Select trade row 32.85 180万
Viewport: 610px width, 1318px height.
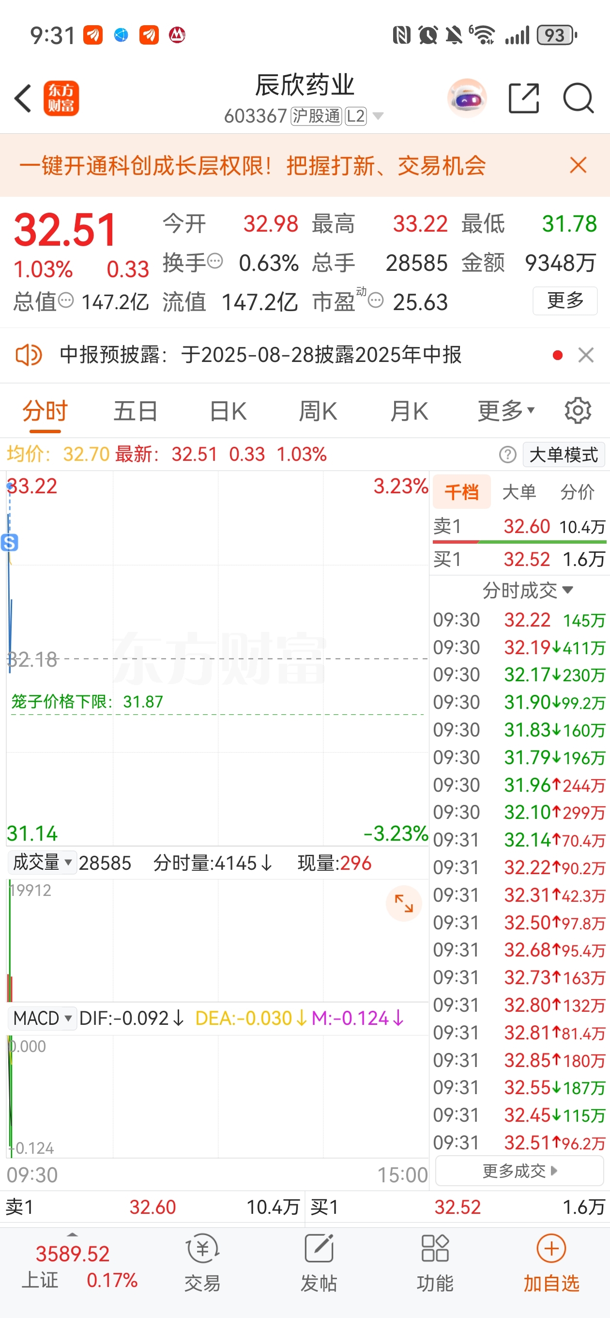click(x=519, y=1060)
